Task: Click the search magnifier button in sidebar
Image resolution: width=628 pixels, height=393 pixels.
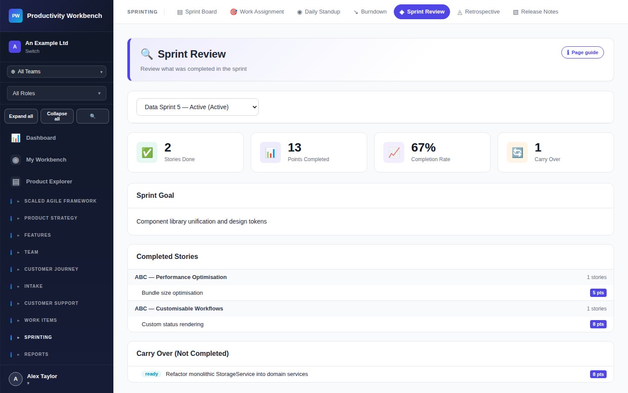Action: click(x=92, y=116)
